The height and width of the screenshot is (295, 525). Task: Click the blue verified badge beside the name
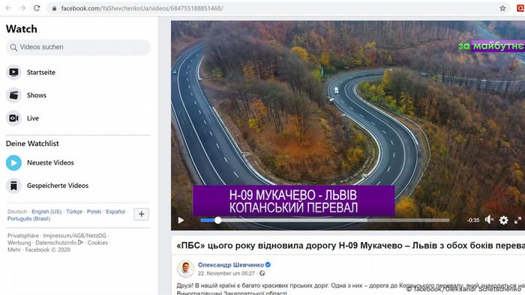(268, 265)
